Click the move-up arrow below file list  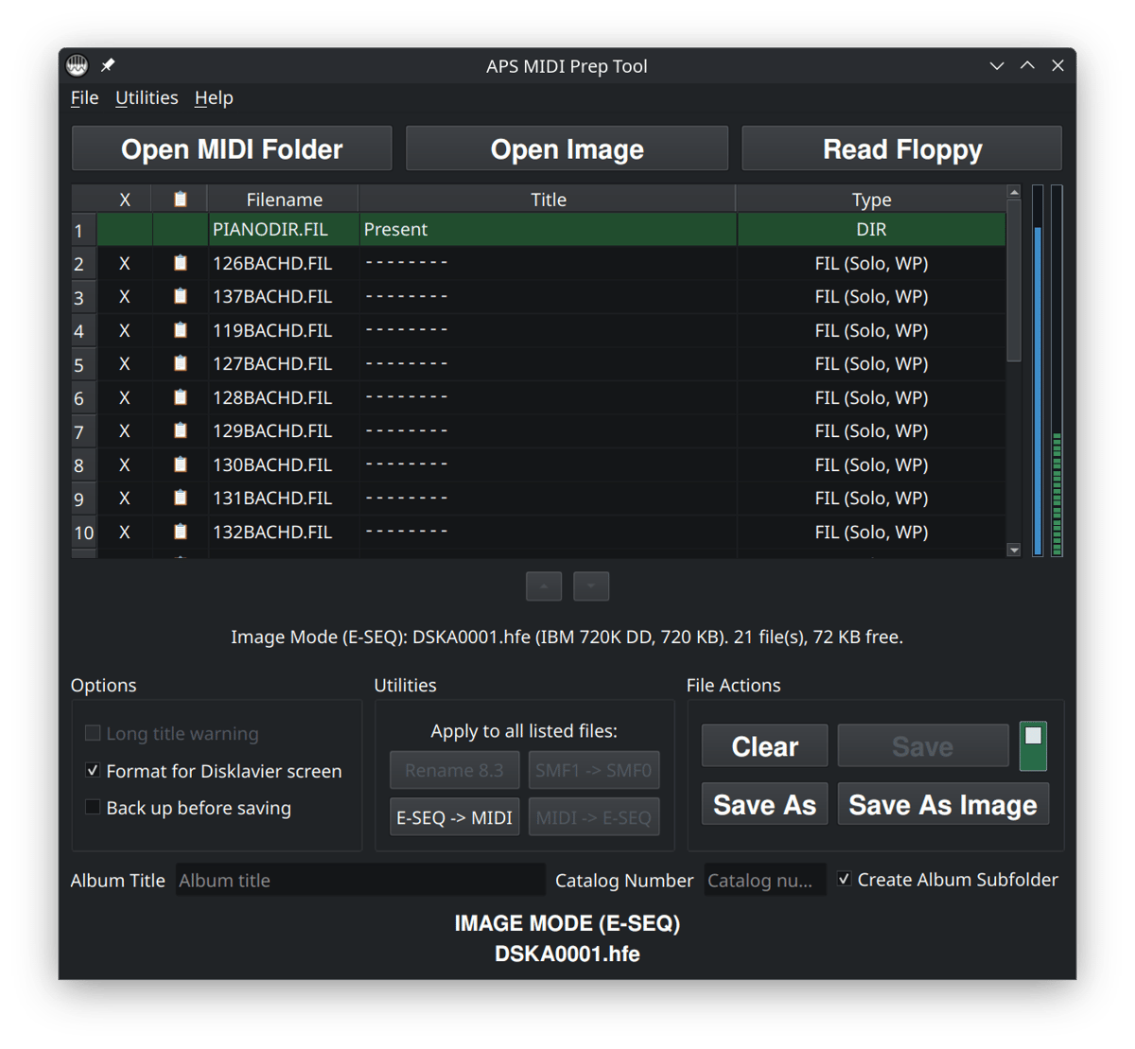point(544,586)
